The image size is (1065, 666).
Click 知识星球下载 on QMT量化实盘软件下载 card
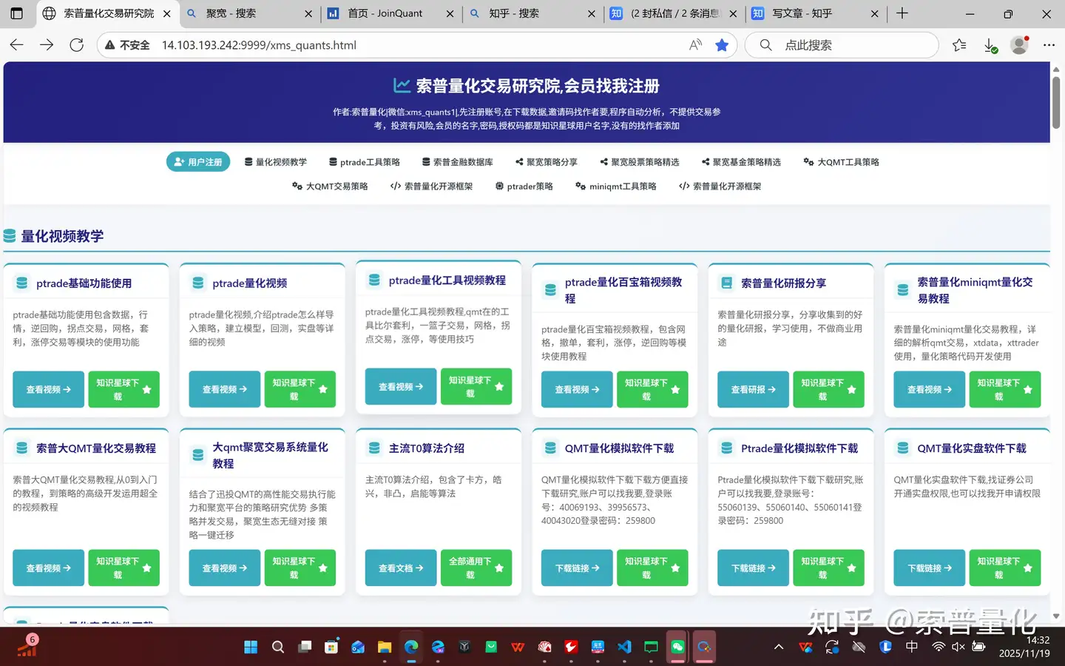(1005, 568)
